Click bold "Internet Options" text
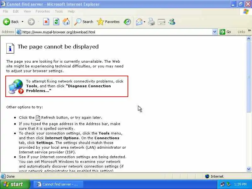 pyautogui.click(x=62, y=138)
